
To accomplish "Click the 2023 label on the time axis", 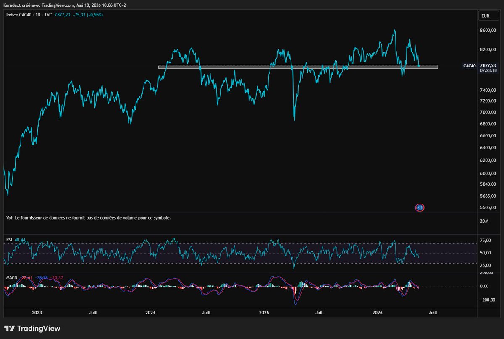I will pos(37,313).
